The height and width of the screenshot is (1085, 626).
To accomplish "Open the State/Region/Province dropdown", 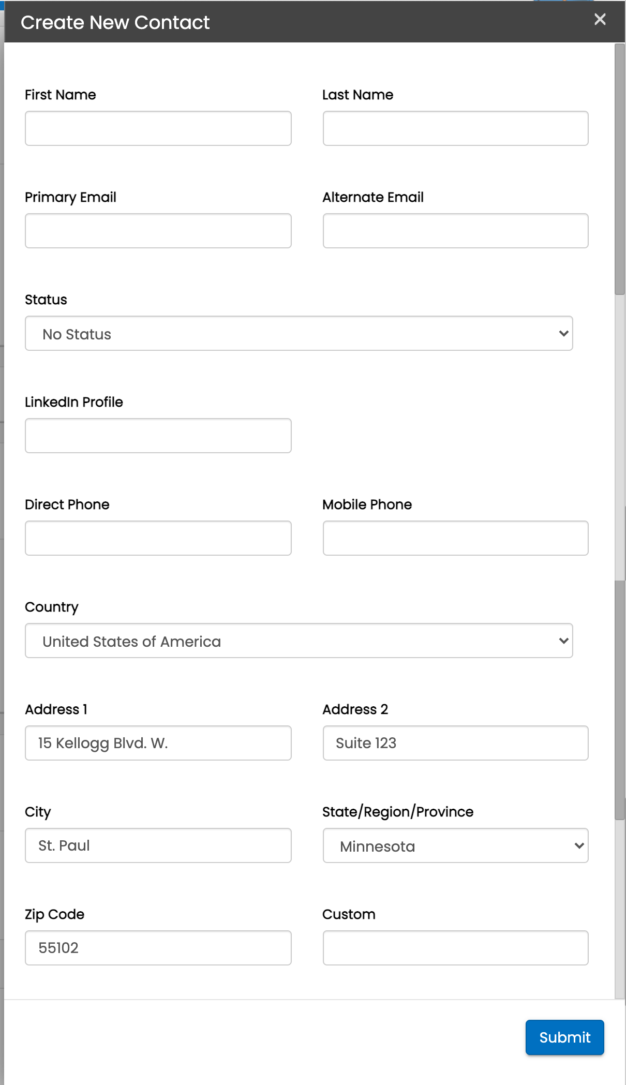I will [456, 845].
